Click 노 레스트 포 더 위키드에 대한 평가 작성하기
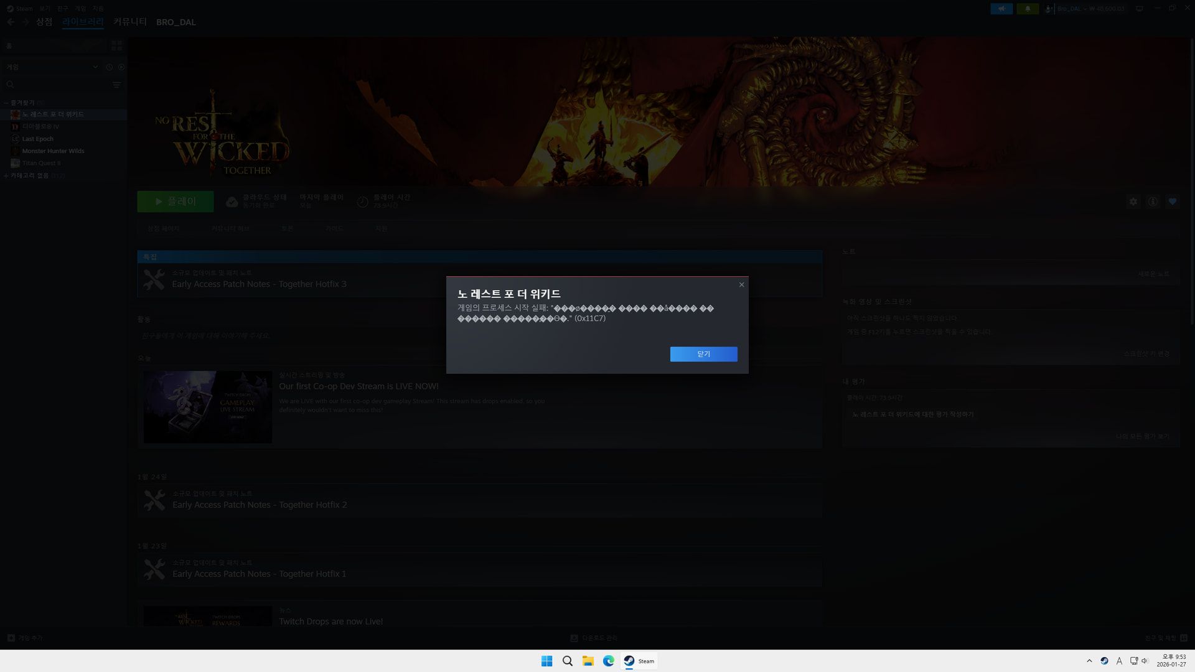The height and width of the screenshot is (672, 1195). click(x=912, y=414)
